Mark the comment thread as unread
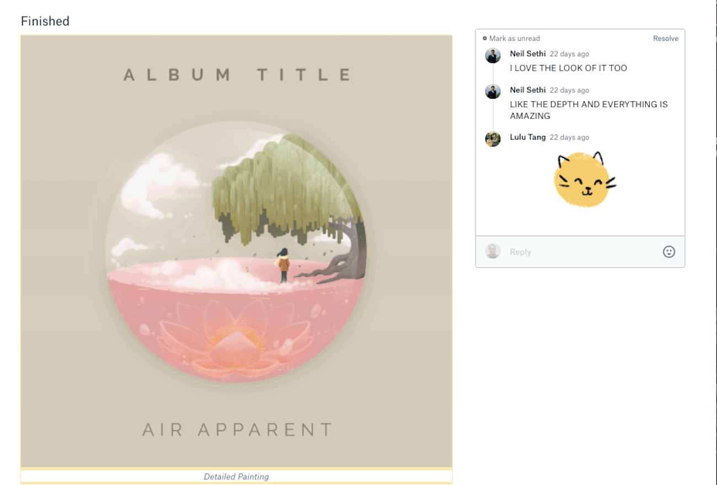 514,39
